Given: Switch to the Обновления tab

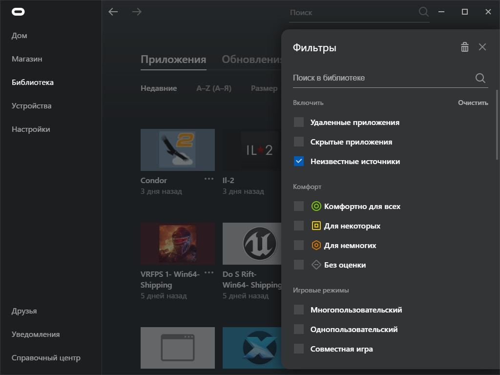Looking at the screenshot, I should [251, 59].
